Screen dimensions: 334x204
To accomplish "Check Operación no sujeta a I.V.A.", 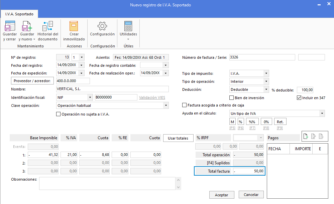I will pos(58,114).
